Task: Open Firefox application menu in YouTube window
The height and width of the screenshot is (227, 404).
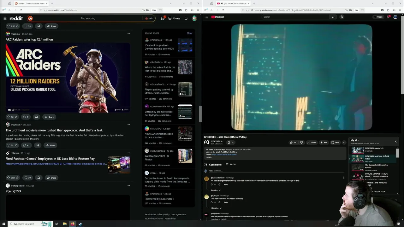Action: click(400, 10)
